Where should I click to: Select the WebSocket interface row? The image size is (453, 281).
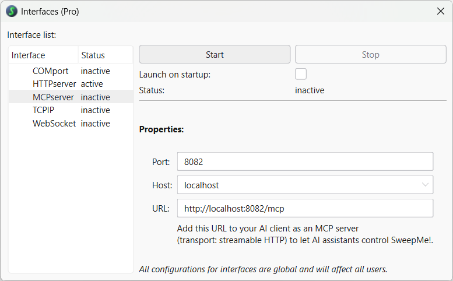[x=71, y=124]
